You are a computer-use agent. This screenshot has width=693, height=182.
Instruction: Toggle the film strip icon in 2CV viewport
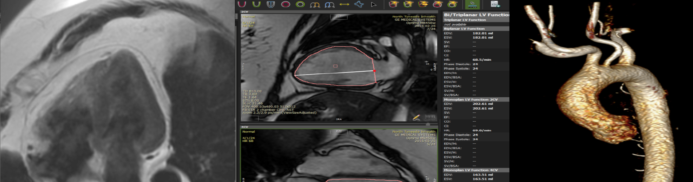430,117
